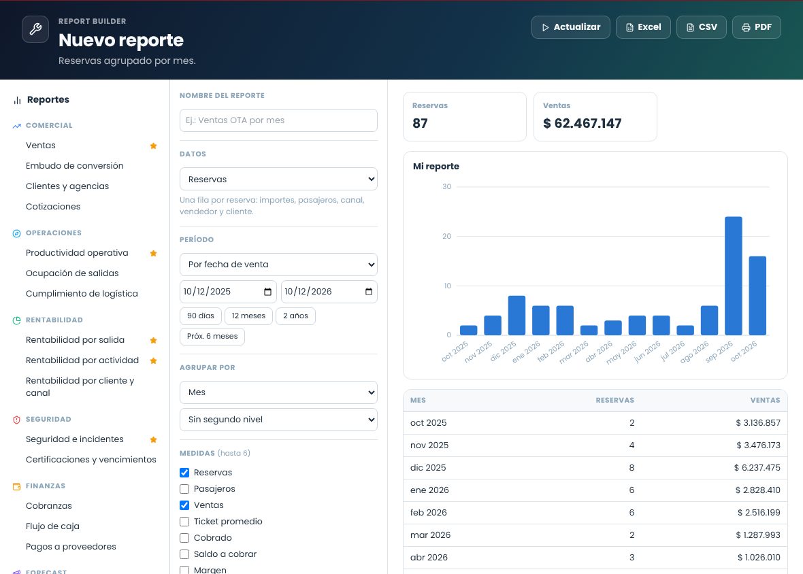Open the Ventas report in sidebar
803x574 pixels.
(x=40, y=146)
